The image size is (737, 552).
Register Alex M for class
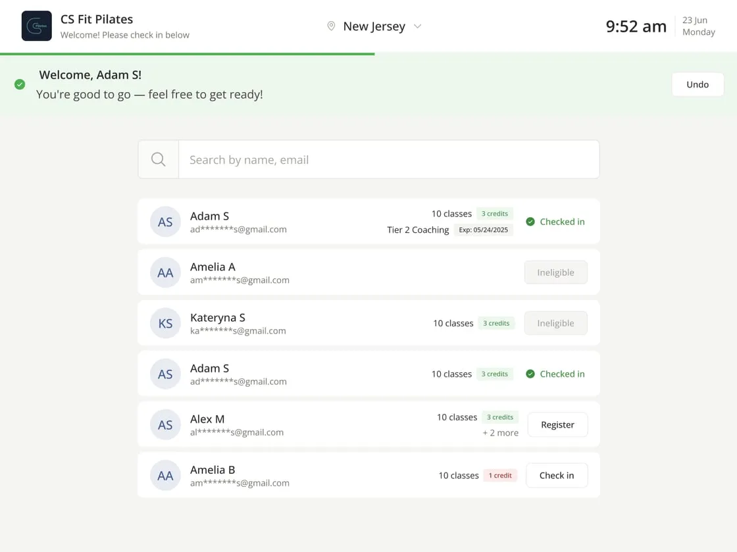coord(557,424)
